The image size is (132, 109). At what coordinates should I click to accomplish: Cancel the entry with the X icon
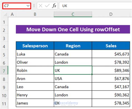point(40,6)
